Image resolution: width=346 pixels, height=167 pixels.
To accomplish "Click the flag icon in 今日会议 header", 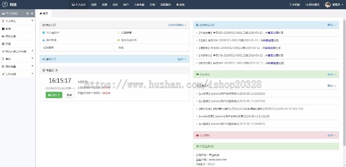I will click(x=197, y=74).
